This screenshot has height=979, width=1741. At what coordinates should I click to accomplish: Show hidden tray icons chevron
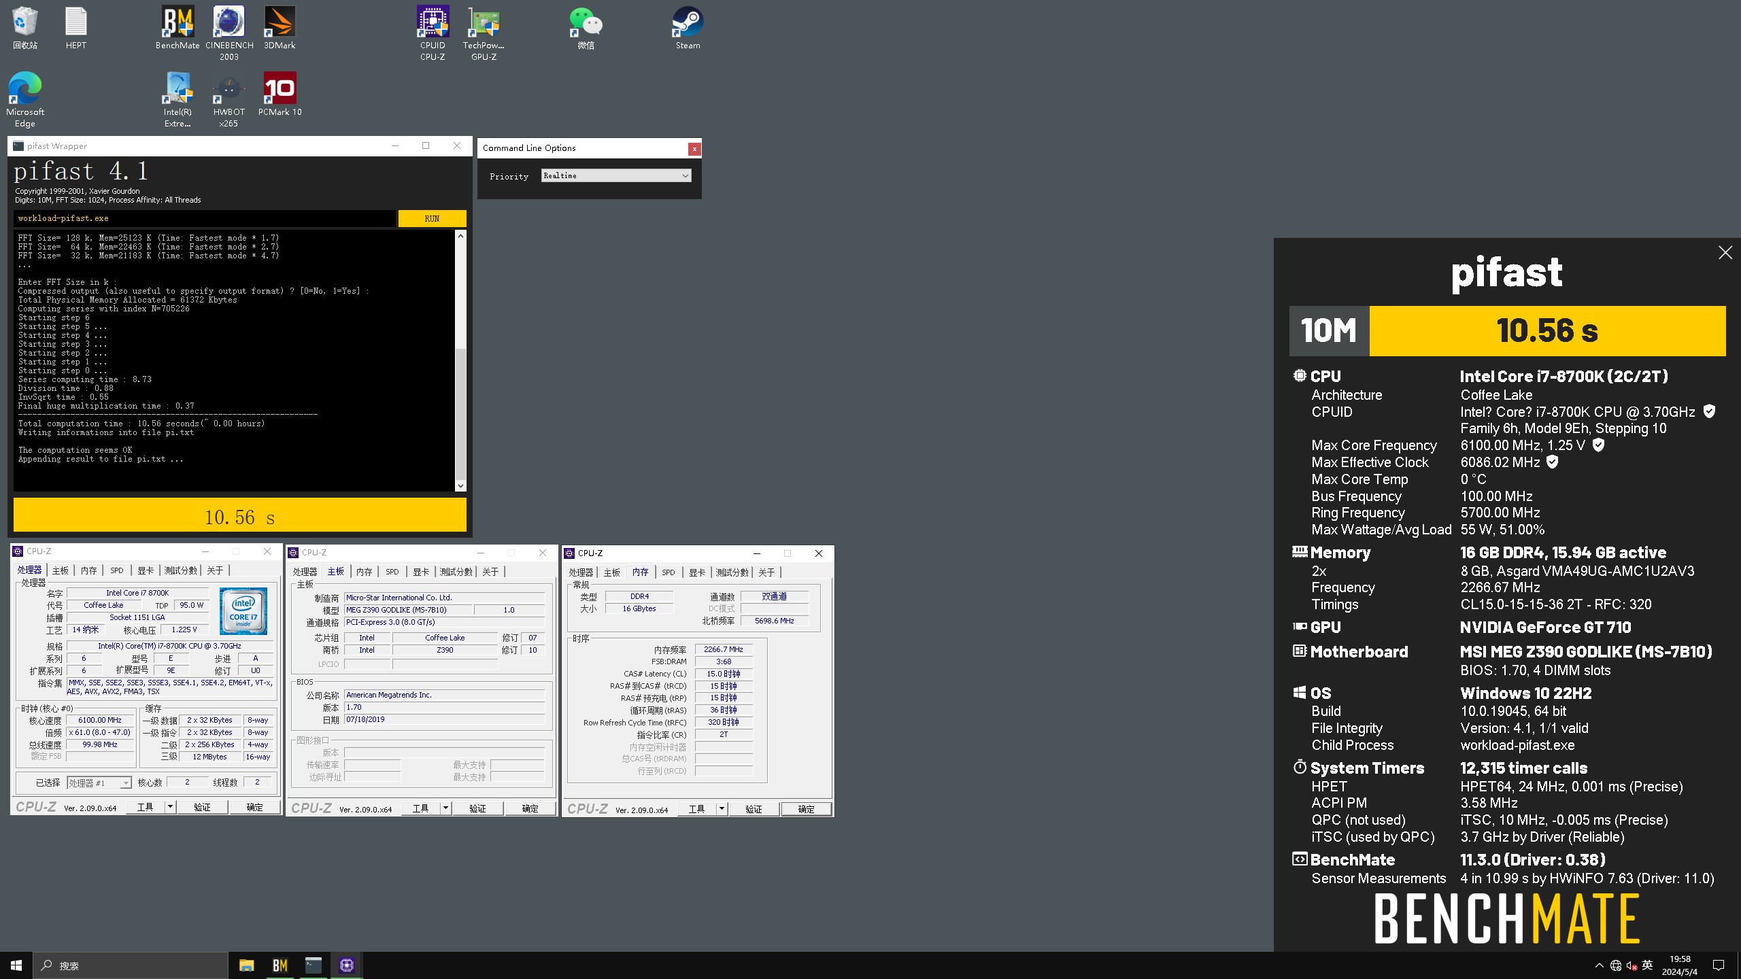pos(1599,965)
